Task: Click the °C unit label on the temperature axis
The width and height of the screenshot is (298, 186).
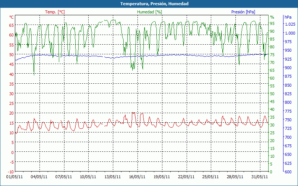Action: 12,17
